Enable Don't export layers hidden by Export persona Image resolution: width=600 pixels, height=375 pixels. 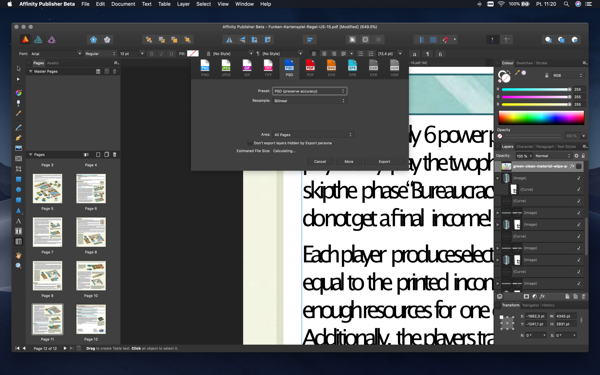pyautogui.click(x=250, y=143)
